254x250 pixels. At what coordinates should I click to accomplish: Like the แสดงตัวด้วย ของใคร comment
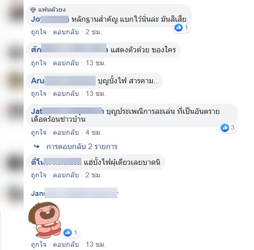tap(38, 63)
